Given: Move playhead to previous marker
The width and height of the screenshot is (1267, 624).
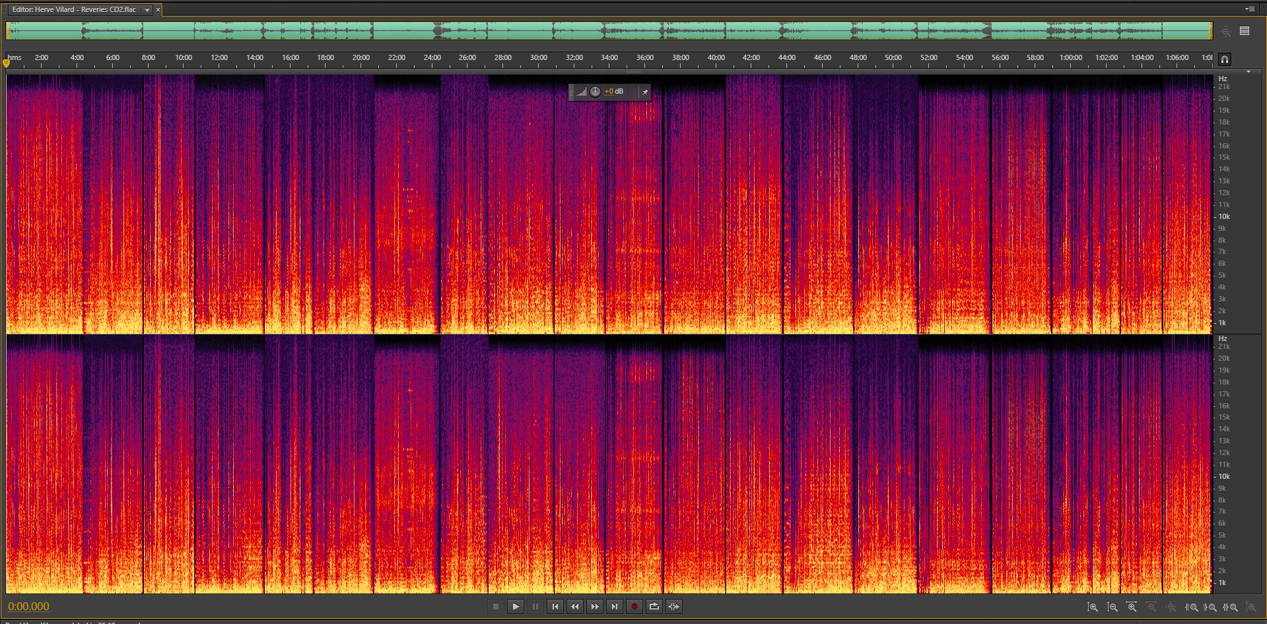Looking at the screenshot, I should click(x=555, y=607).
